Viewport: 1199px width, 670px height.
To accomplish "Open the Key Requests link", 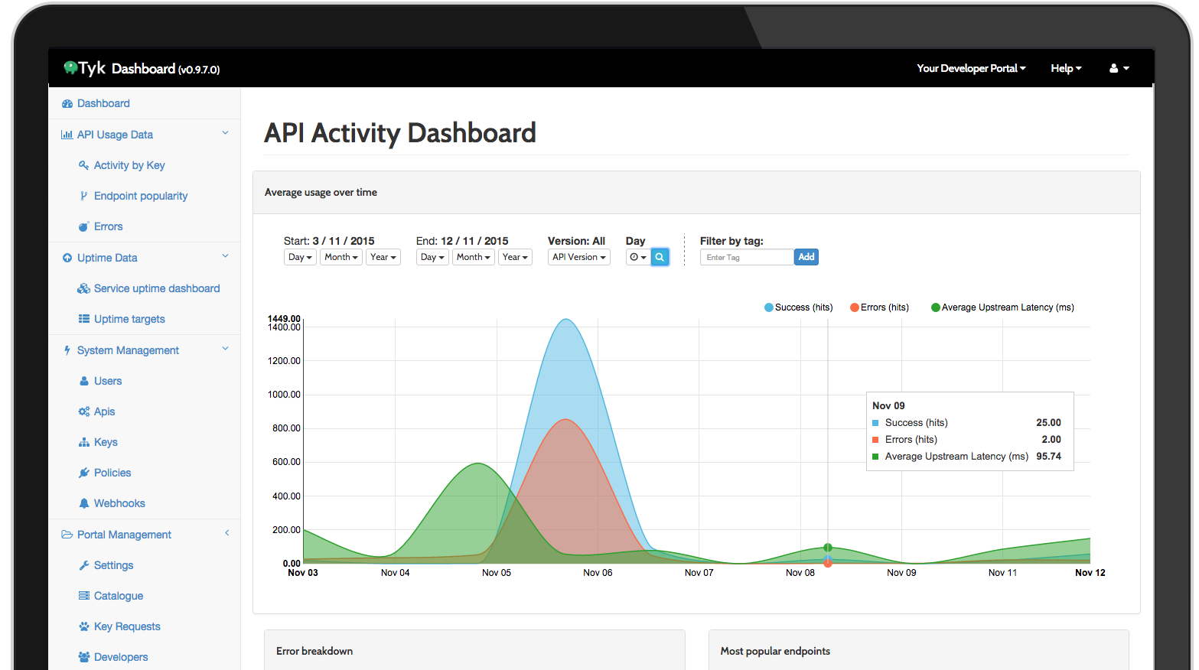I will pyautogui.click(x=127, y=626).
